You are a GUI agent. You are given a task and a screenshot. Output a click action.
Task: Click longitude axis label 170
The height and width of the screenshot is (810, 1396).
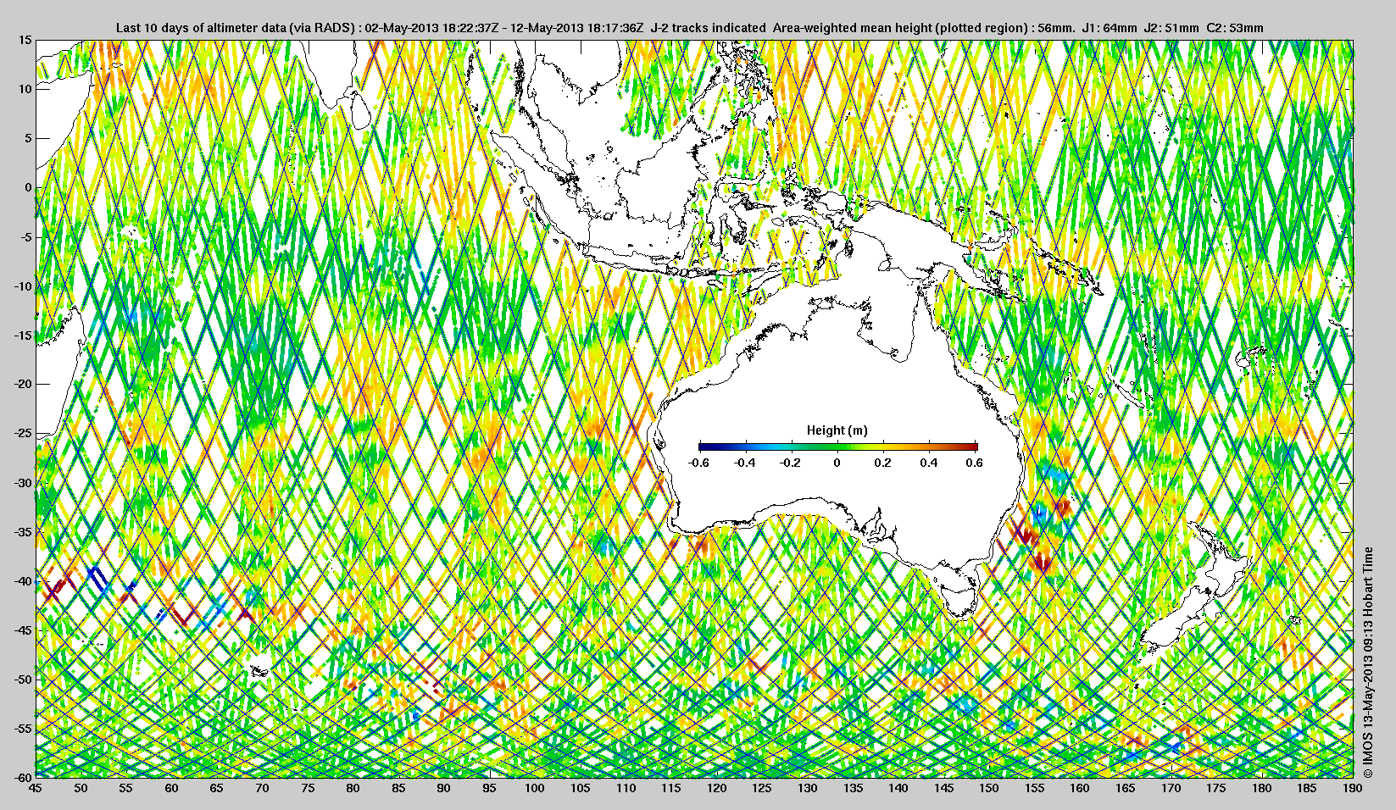[1171, 788]
